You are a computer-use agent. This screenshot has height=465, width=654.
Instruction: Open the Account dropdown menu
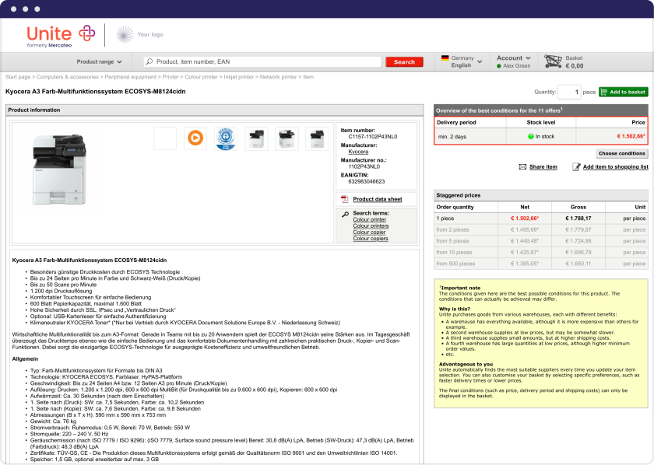[513, 58]
